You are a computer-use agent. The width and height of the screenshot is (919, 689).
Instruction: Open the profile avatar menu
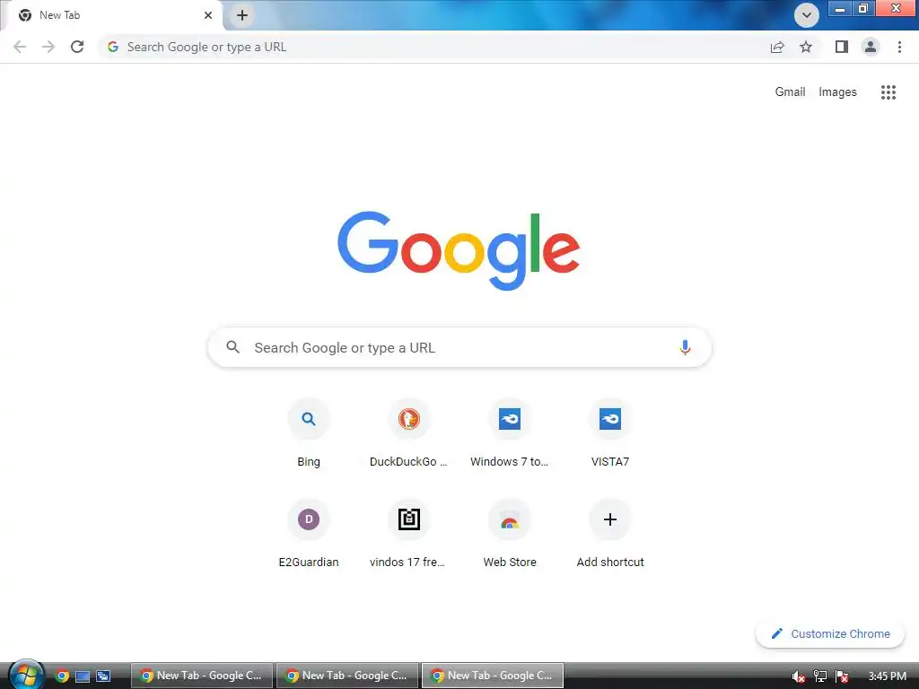point(871,47)
